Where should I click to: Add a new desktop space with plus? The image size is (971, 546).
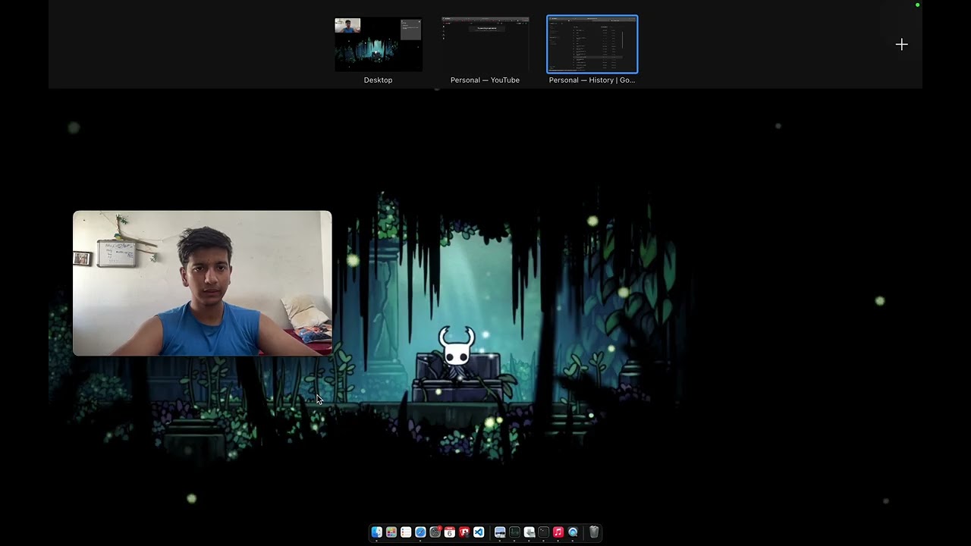click(x=901, y=45)
